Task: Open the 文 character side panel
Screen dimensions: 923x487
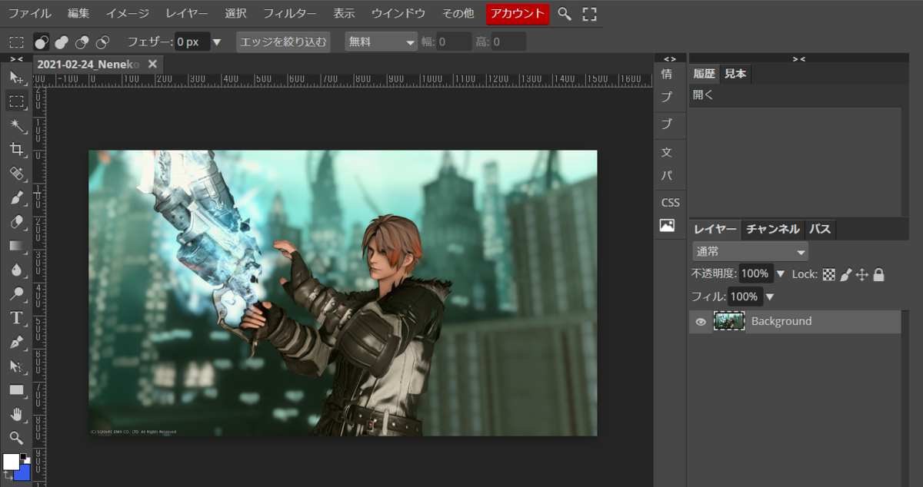Action: [667, 152]
